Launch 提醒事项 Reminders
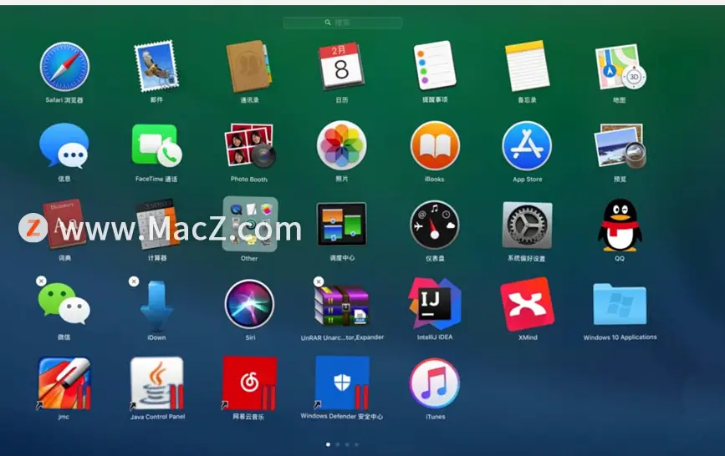The width and height of the screenshot is (725, 456). tap(435, 66)
